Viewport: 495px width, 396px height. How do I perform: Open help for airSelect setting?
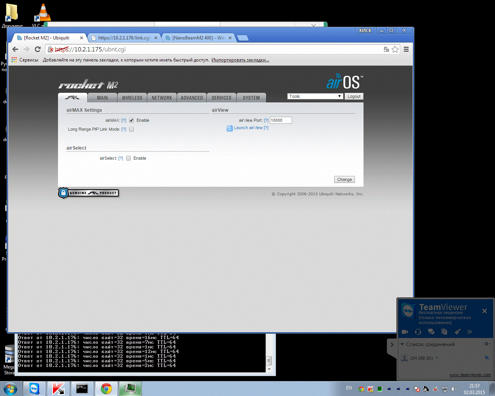(121, 158)
